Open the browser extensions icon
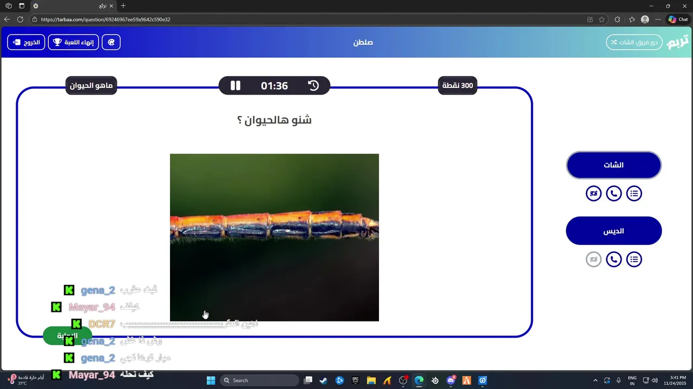Viewport: 693px width, 389px height. [x=617, y=19]
